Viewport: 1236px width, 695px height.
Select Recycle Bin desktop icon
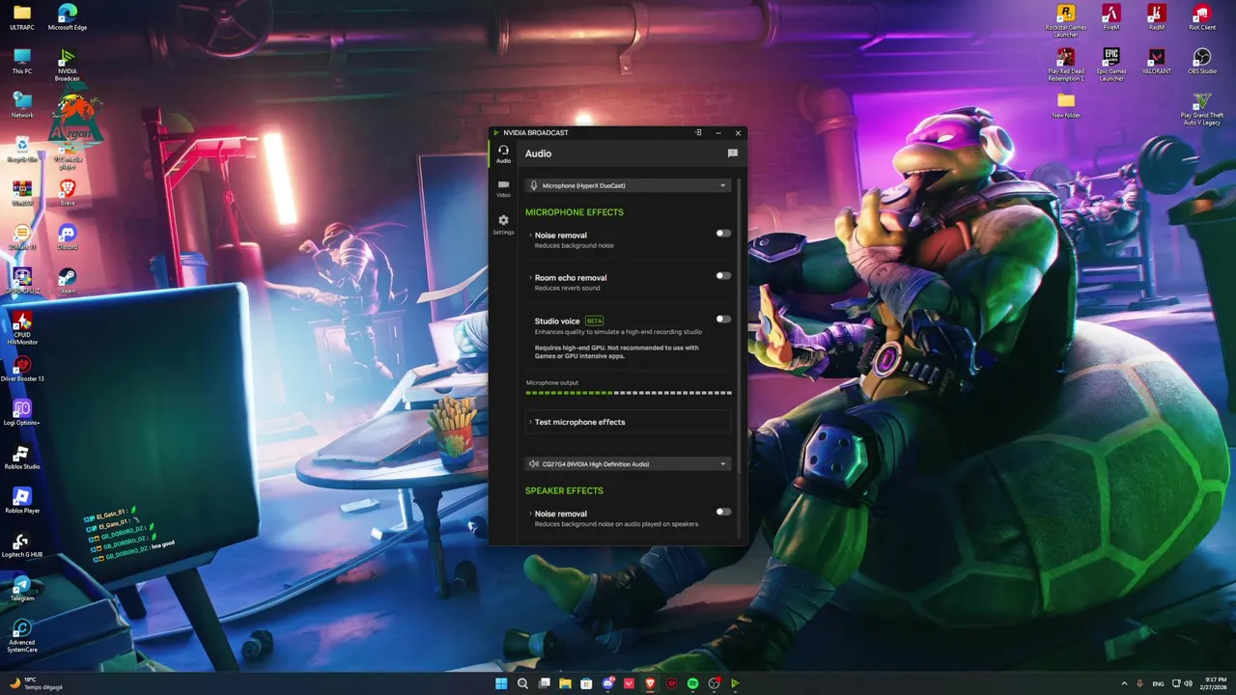click(21, 149)
